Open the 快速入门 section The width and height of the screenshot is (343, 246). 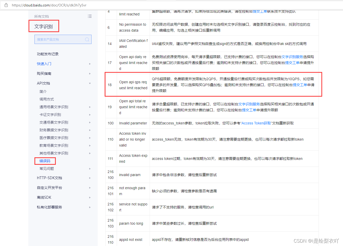[x=44, y=64]
